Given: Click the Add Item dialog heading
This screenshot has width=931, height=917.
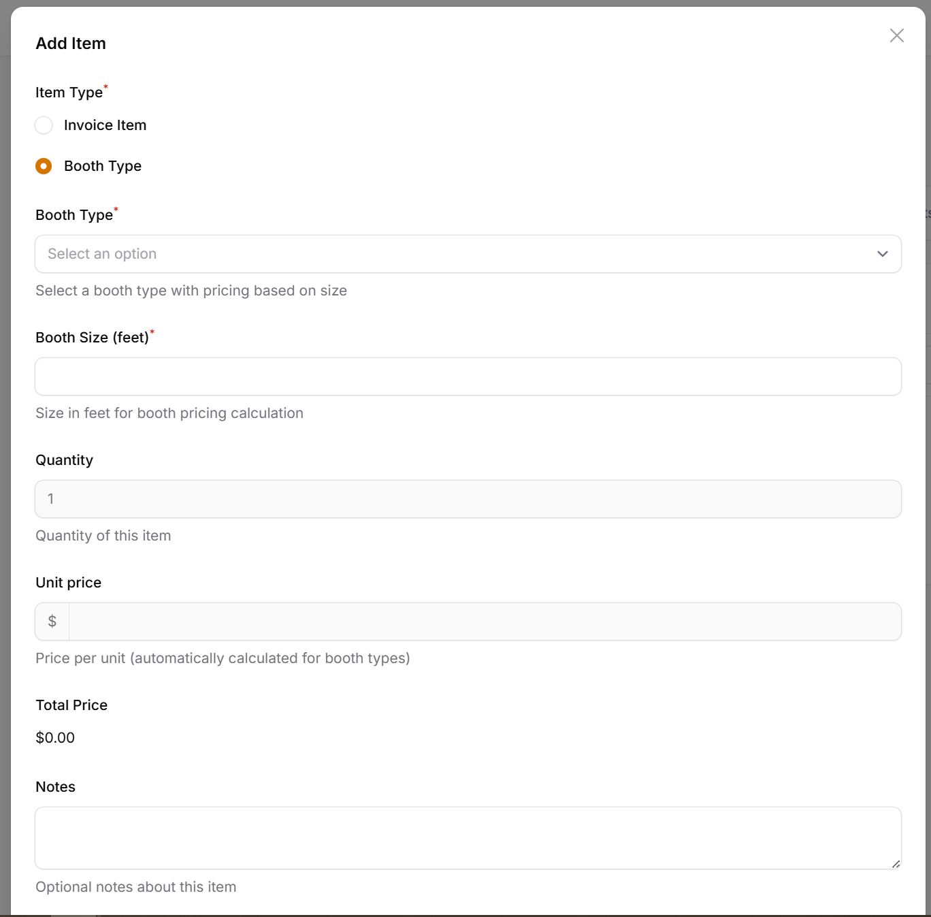Looking at the screenshot, I should pos(71,44).
